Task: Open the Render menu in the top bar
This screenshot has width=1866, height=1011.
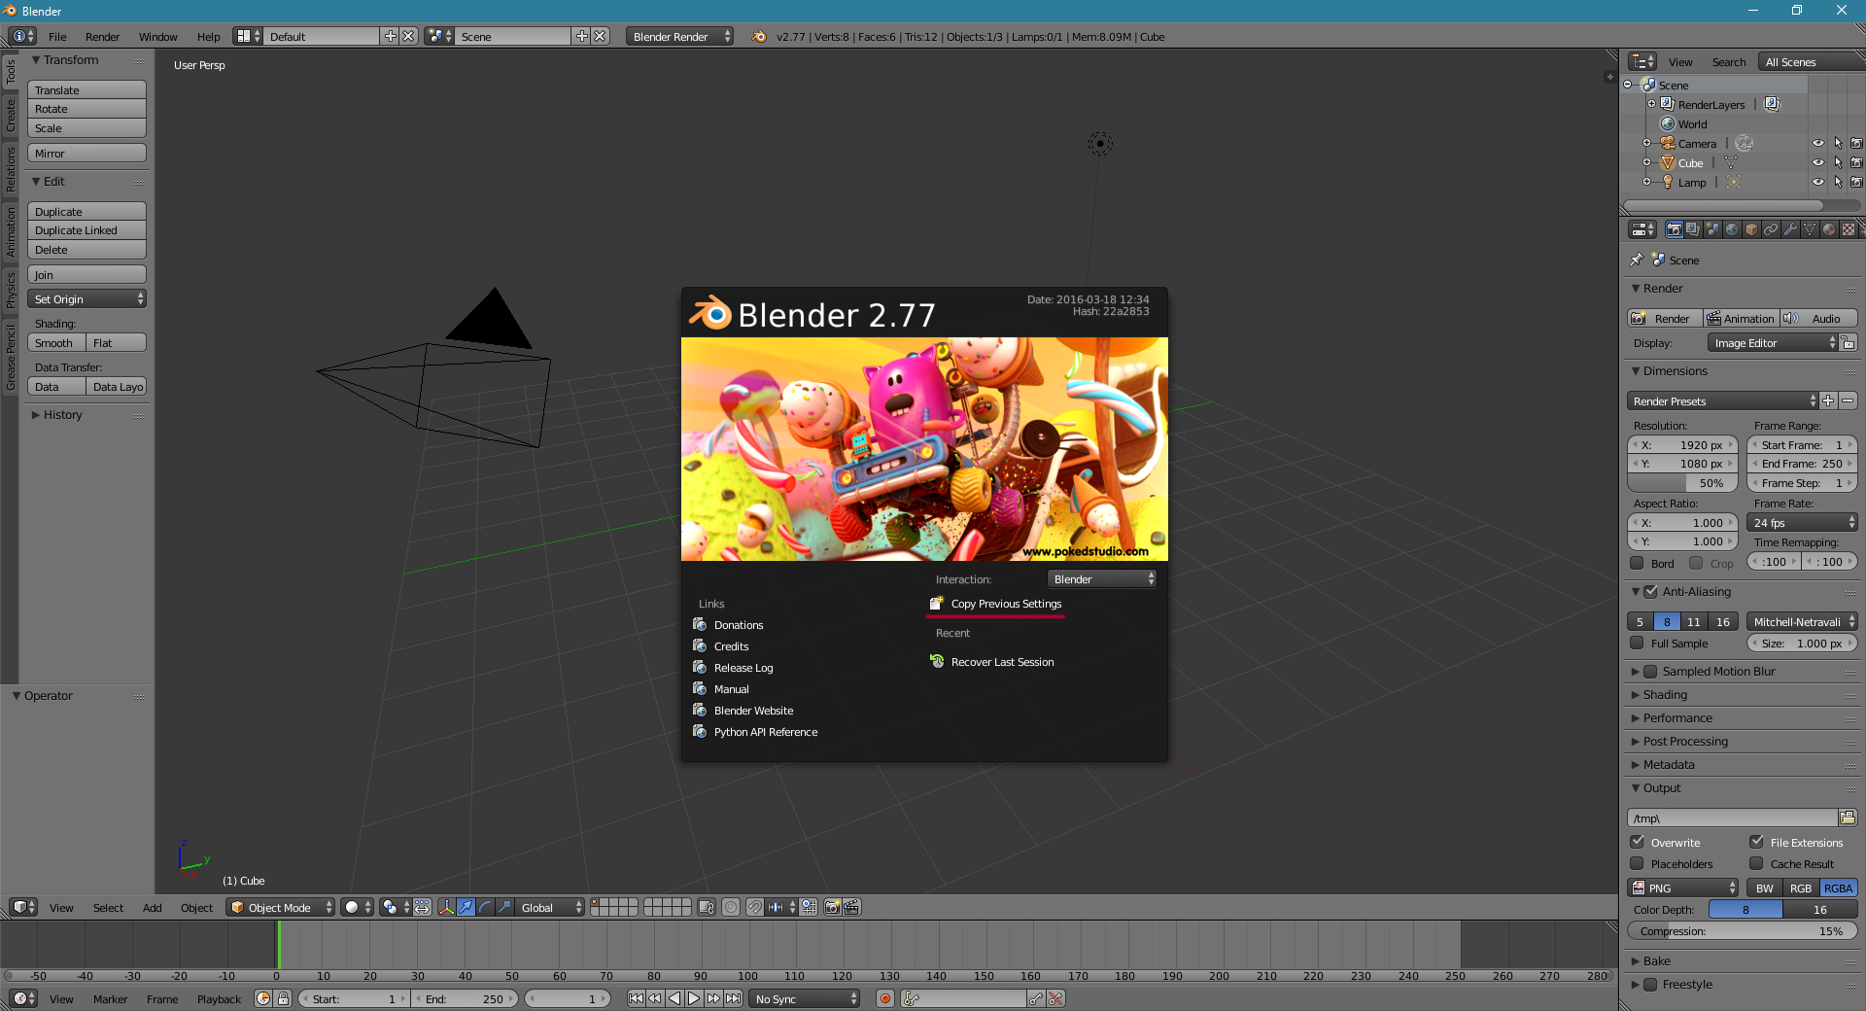Action: [102, 36]
